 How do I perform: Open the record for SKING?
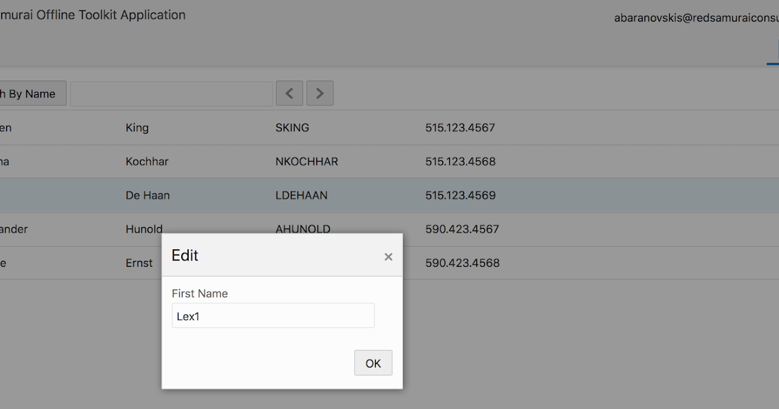(292, 127)
